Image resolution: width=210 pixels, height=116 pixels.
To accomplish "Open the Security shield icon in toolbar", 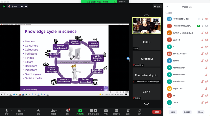I will (39, 111).
